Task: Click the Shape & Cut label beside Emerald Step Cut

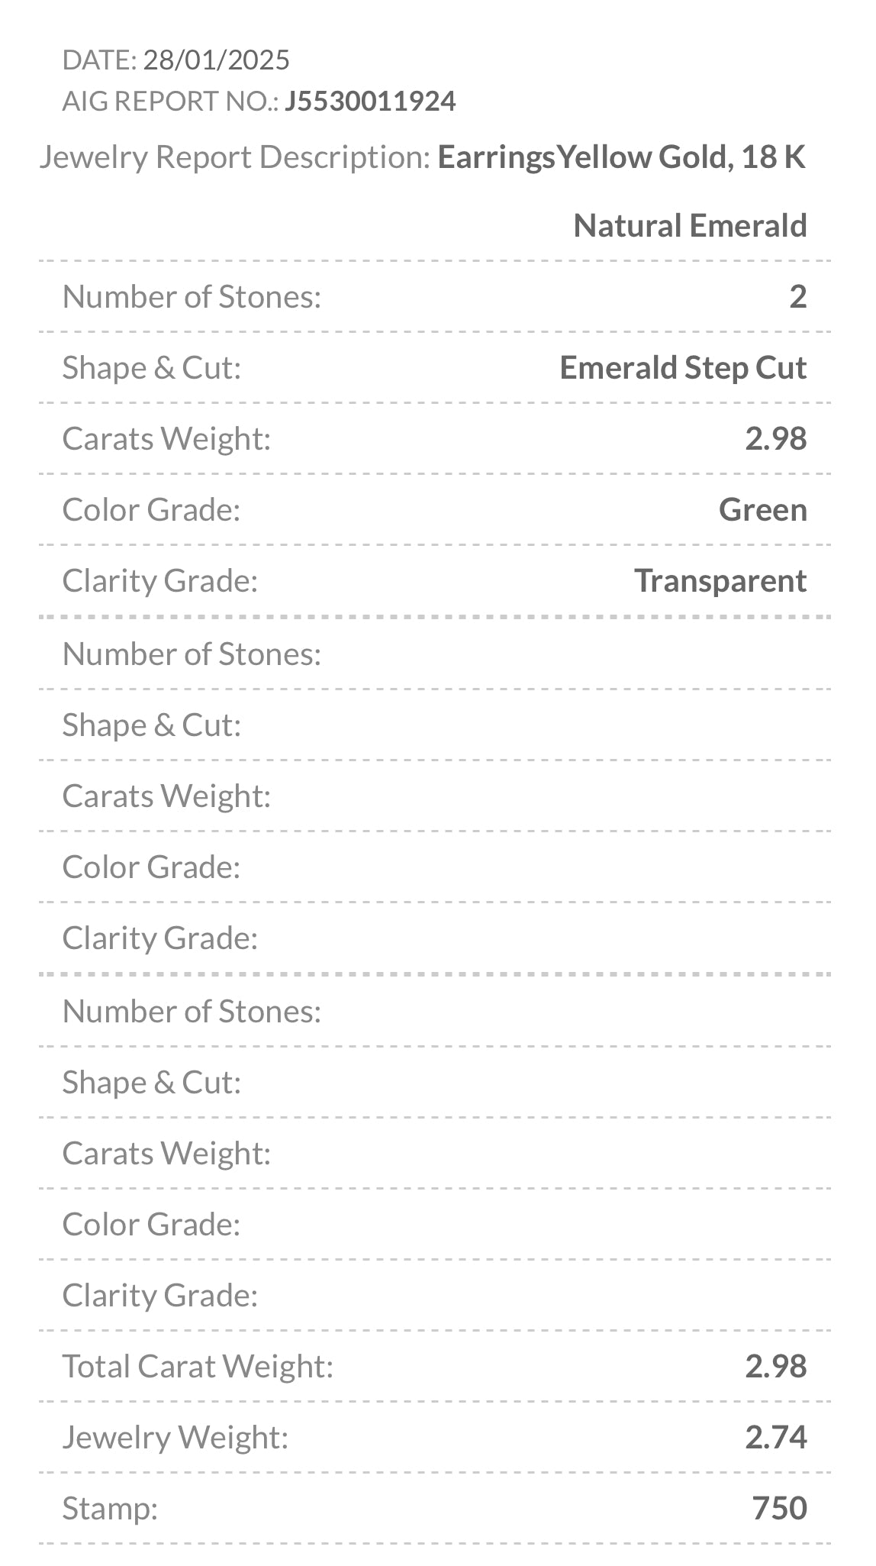Action: point(152,368)
